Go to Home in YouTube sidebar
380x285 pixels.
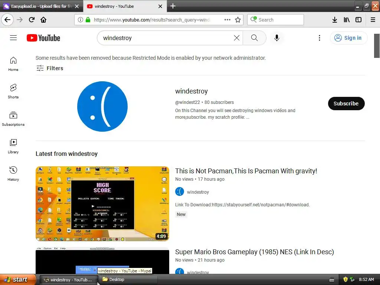click(x=13, y=64)
